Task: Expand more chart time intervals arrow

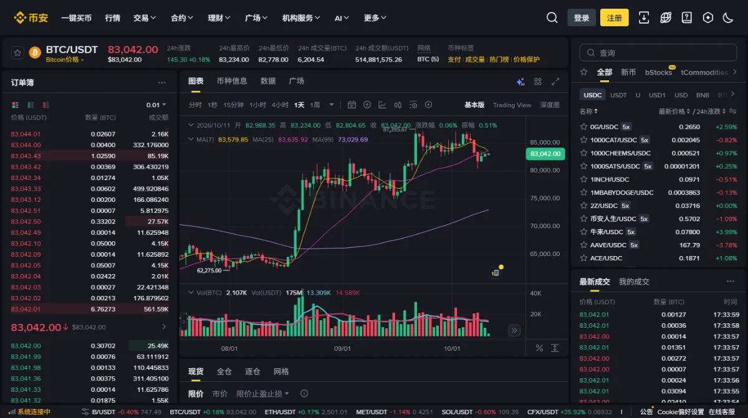Action: (x=332, y=105)
